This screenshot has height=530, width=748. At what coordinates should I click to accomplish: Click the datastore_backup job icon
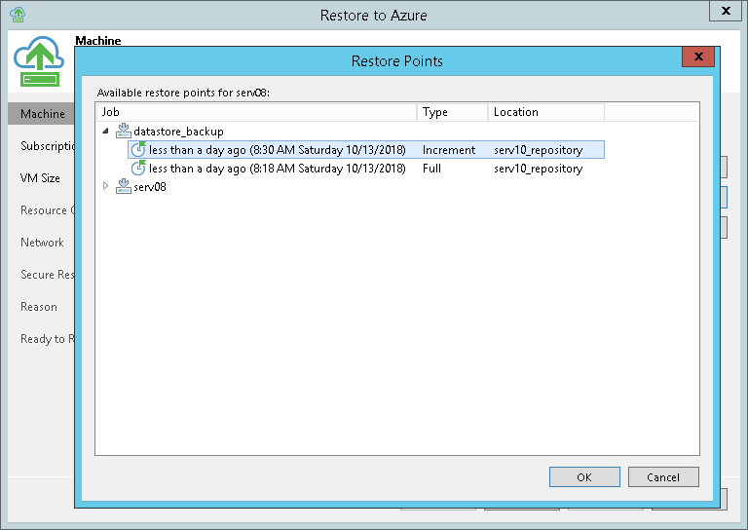(x=124, y=131)
